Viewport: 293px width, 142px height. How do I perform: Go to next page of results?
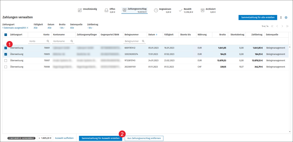282,26
